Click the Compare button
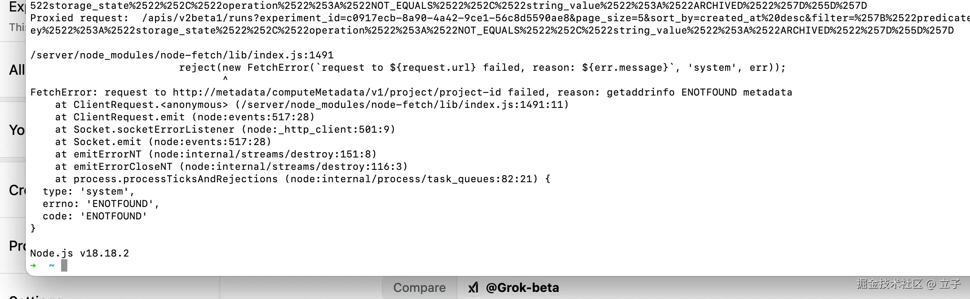Viewport: 970px width, 299px height. pyautogui.click(x=419, y=288)
